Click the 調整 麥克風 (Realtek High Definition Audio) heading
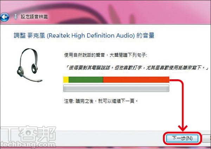Screen dimensions: 211x149 (x=84, y=36)
